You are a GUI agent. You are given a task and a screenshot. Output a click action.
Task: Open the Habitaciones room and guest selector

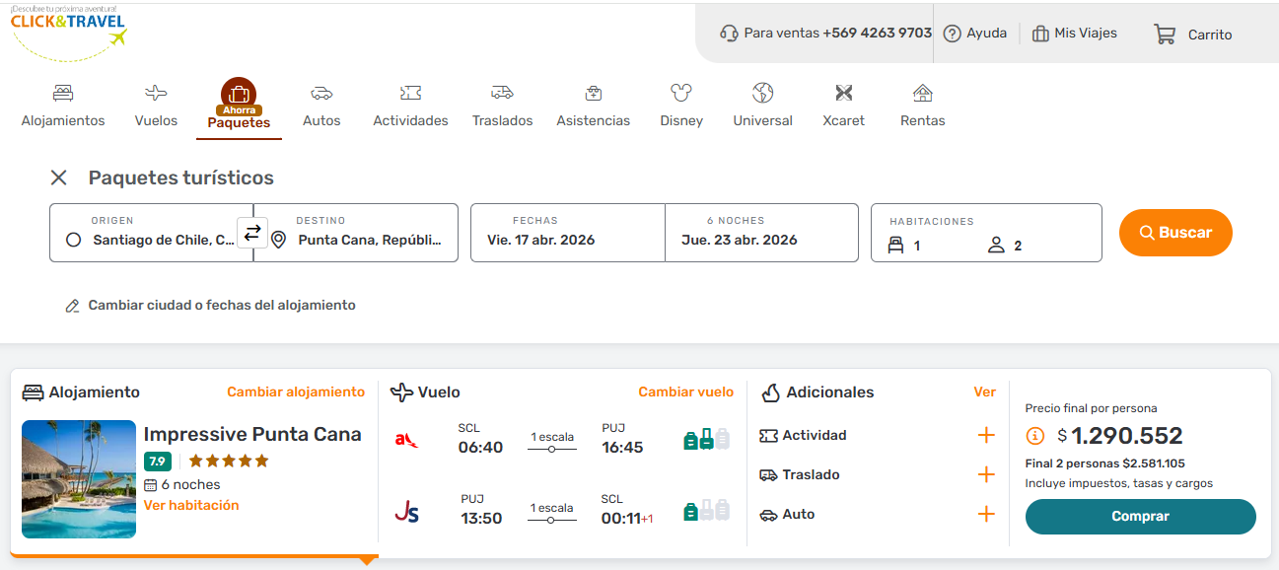(x=985, y=233)
